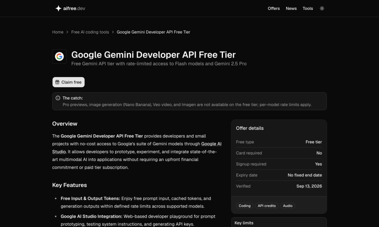The width and height of the screenshot is (379, 227).
Task: Click the Claim free button
Action: coord(69,82)
